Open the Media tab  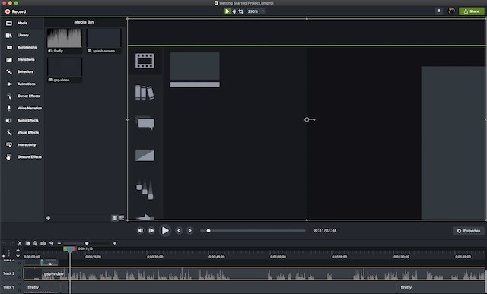click(x=22, y=24)
